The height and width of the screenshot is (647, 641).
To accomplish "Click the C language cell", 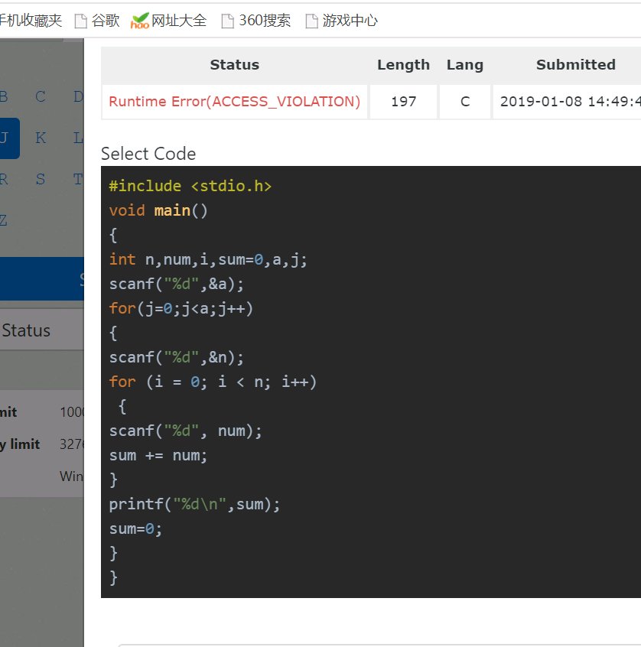I will coord(465,102).
